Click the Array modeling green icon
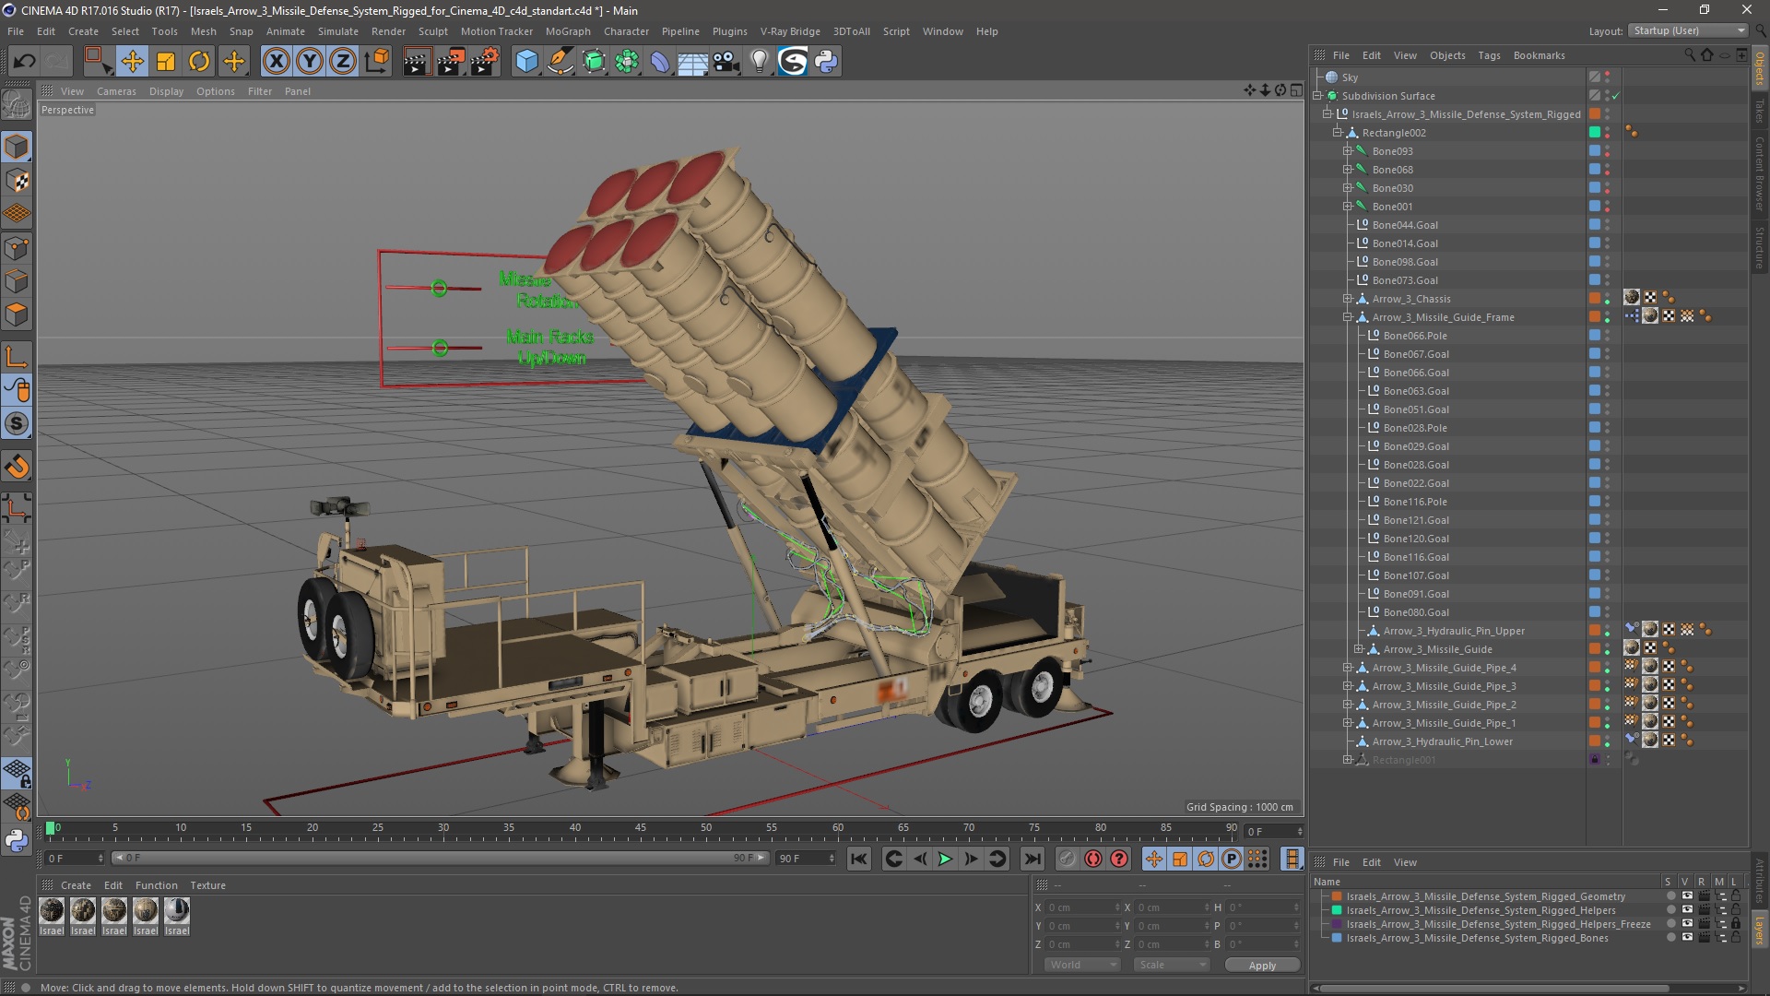The image size is (1770, 996). click(627, 62)
